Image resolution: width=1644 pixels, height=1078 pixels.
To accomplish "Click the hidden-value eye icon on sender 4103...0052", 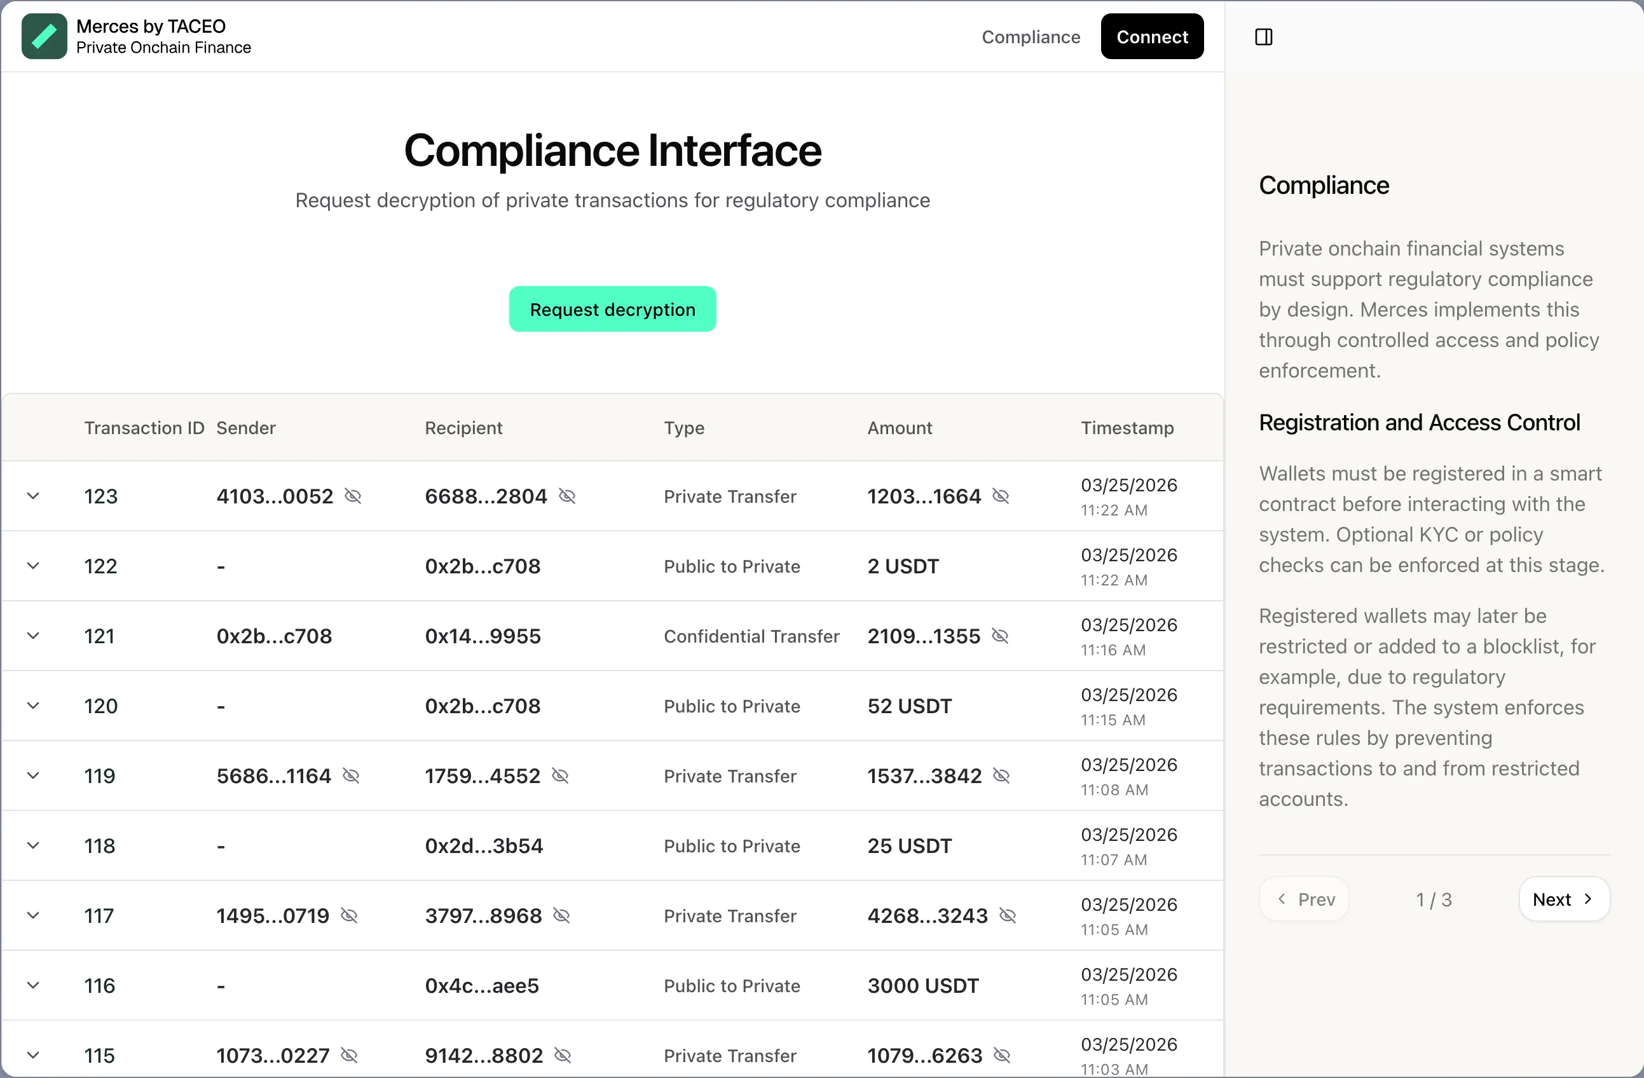I will pos(353,496).
